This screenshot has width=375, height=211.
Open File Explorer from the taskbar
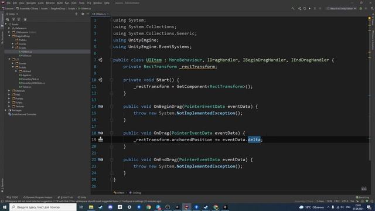(x=91, y=207)
